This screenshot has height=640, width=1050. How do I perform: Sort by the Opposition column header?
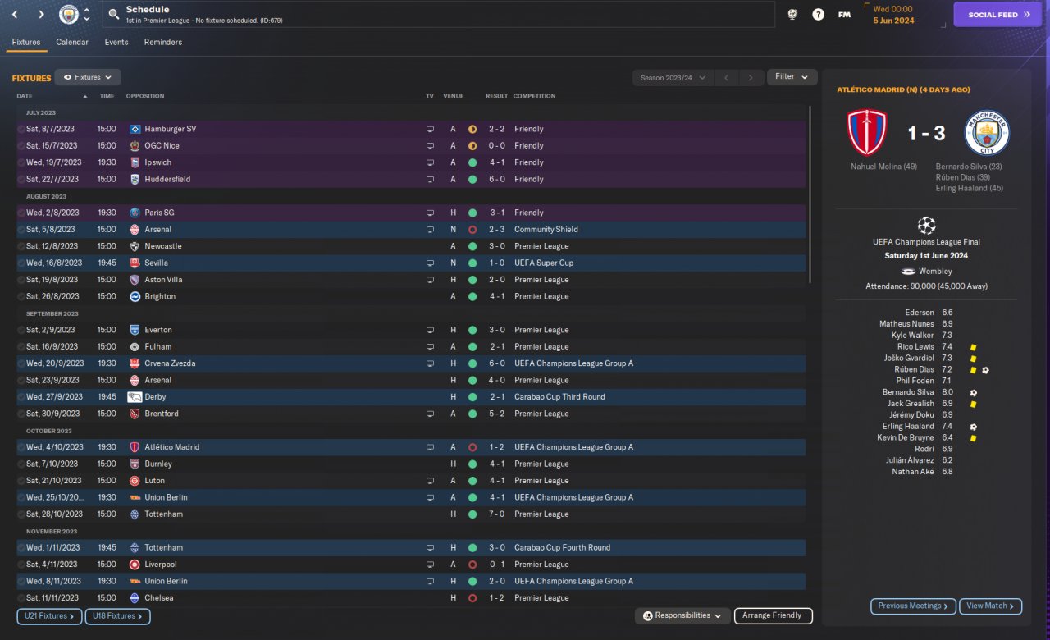[x=145, y=96]
